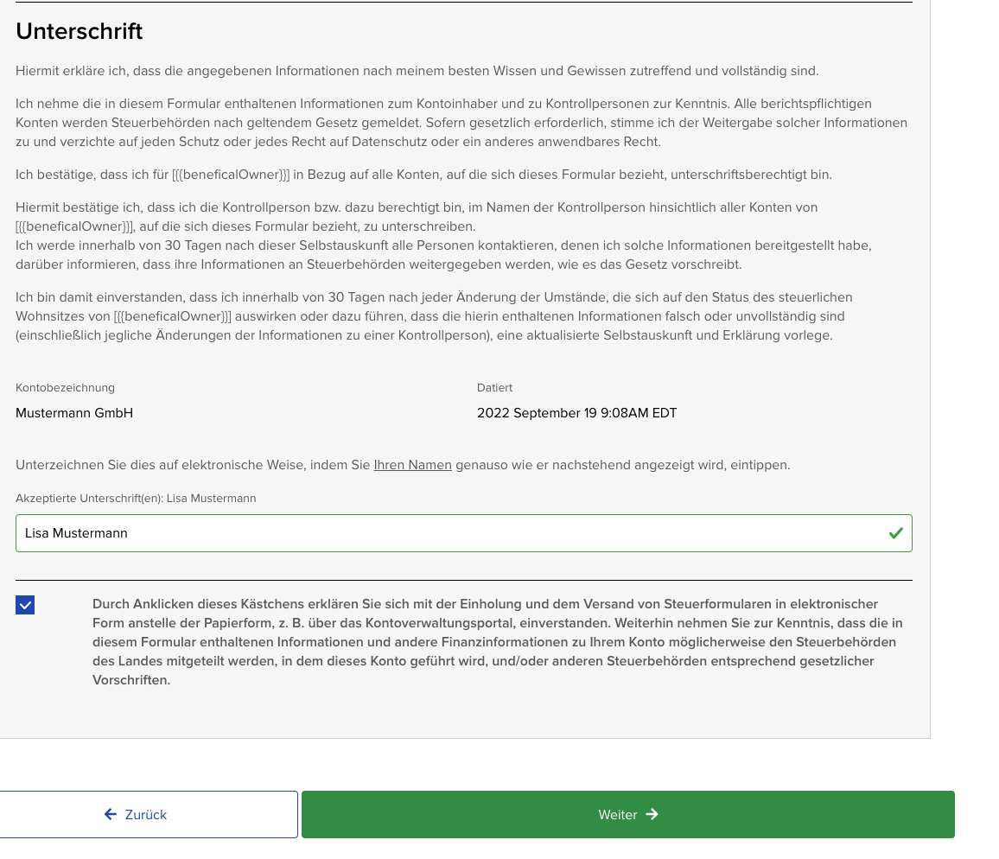Click the left arrow icon beside Zurück
This screenshot has height=859, width=999.
(111, 814)
